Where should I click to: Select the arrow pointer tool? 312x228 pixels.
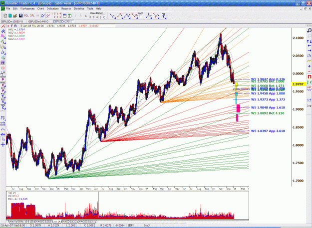click(3, 139)
